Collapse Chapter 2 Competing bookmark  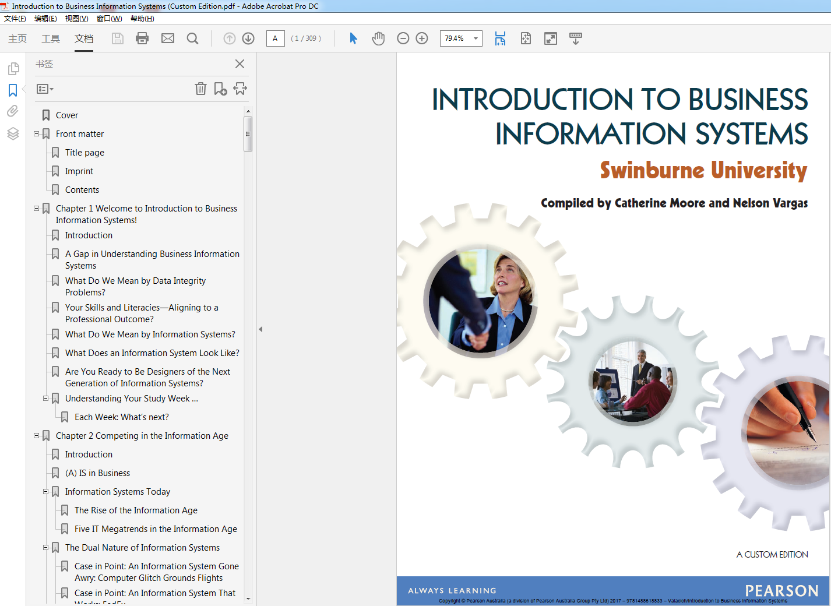pos(37,436)
